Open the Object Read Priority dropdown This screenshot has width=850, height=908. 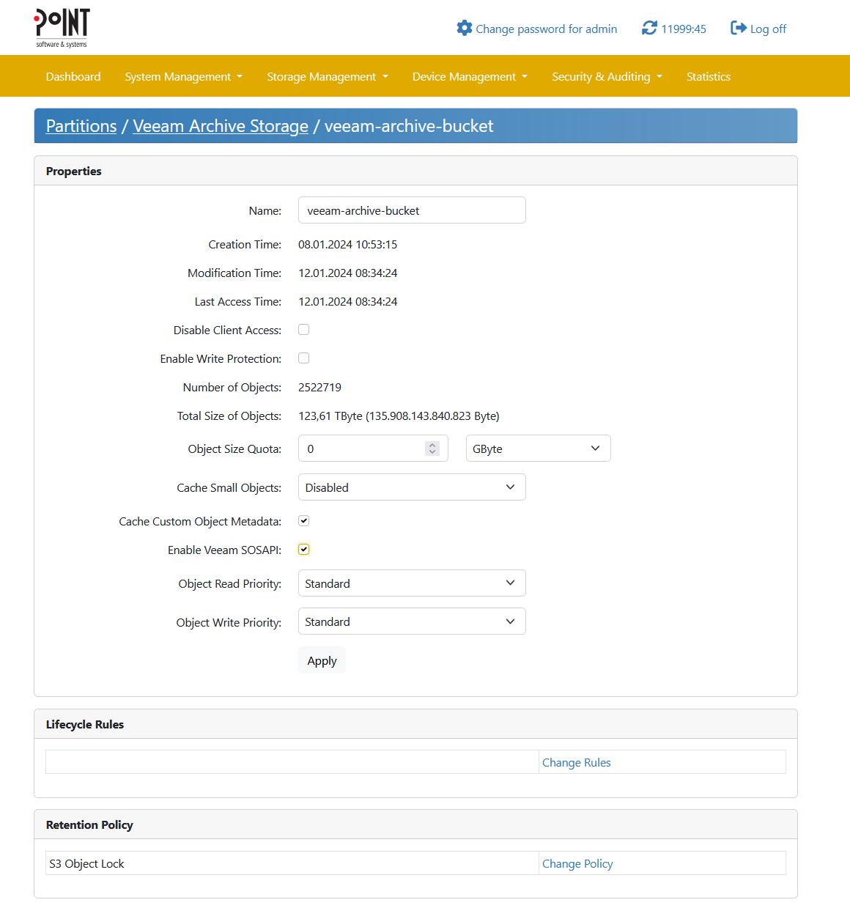click(412, 583)
